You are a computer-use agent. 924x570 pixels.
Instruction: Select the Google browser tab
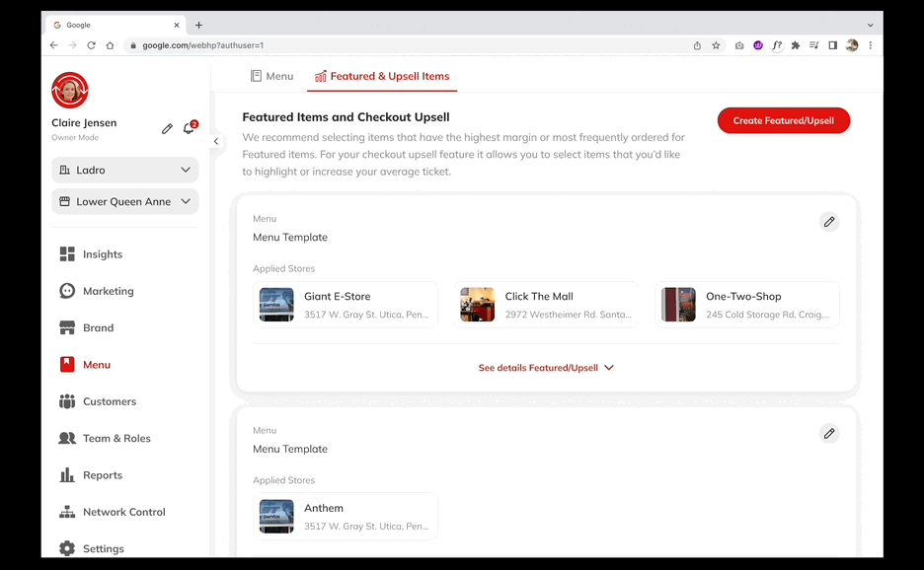[115, 26]
